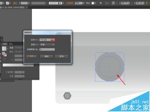Click the reference point grid icon
Screen dimensions: 150x112
click(113, 3)
